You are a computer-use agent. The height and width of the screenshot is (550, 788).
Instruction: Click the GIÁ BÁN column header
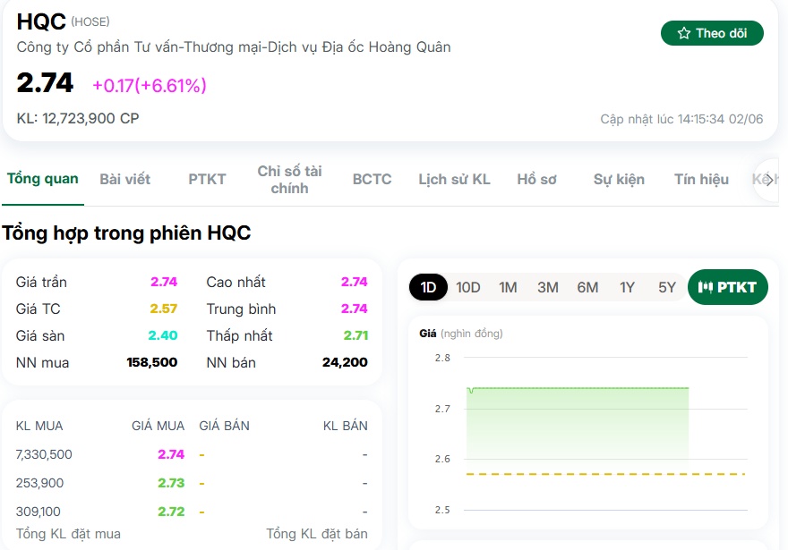coord(224,426)
